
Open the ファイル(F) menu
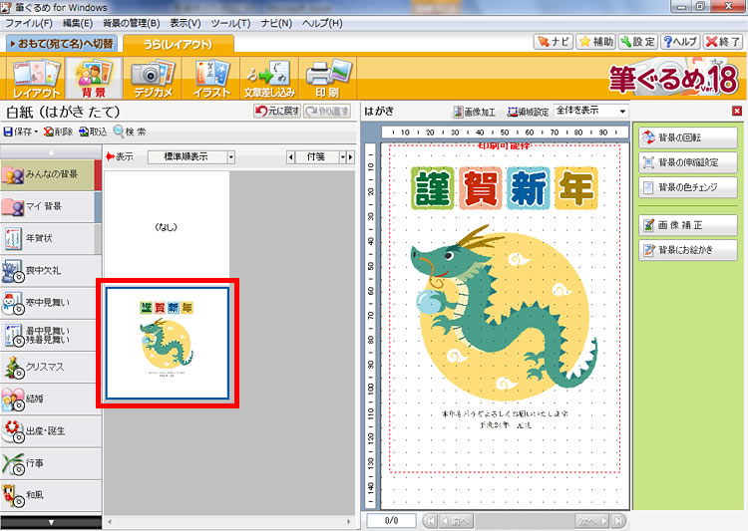coord(29,23)
